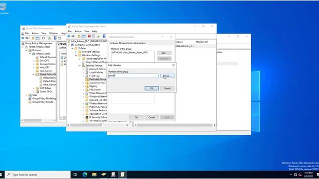Open Recycle Bin on the desktop
This screenshot has width=319, height=179.
(3, 8)
